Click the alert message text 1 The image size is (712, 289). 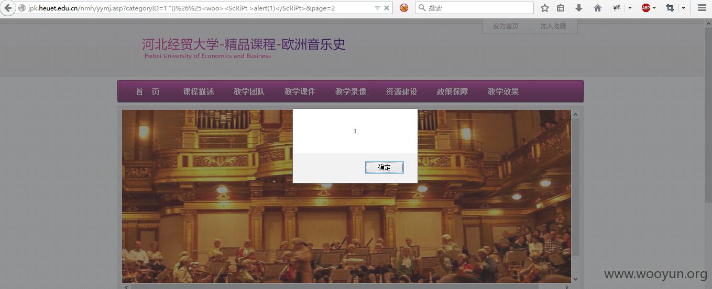coord(355,131)
